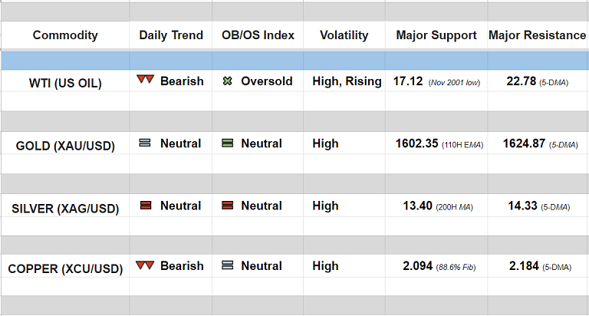
Task: Click WTI's 17.12 major support value
Action: (x=408, y=81)
